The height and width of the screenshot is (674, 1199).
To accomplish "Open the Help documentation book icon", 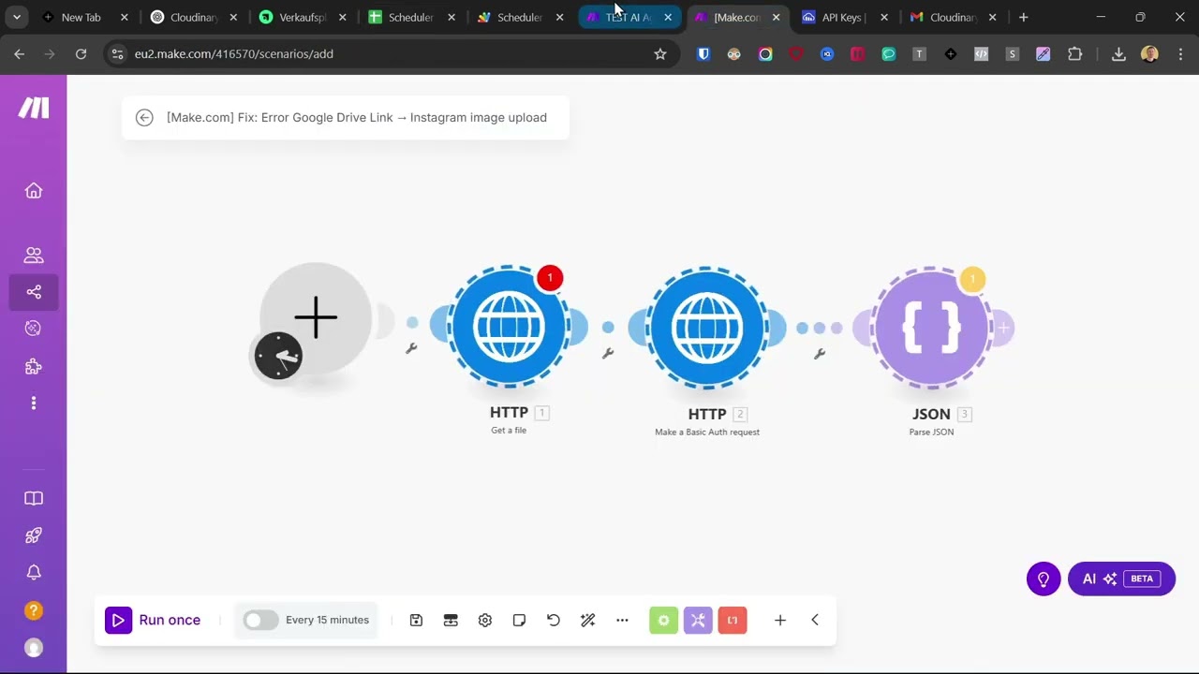I will [34, 498].
